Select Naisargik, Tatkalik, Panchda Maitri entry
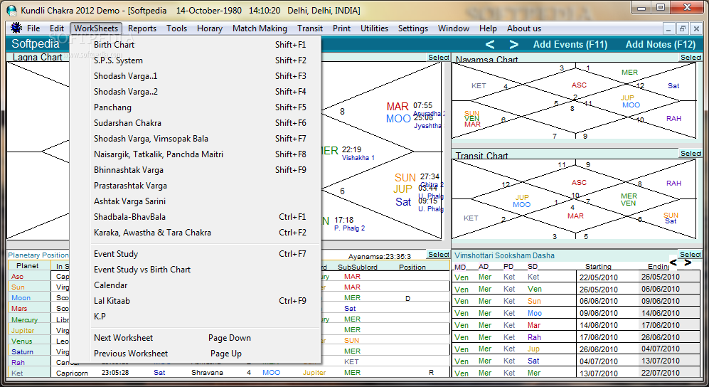 pyautogui.click(x=196, y=154)
